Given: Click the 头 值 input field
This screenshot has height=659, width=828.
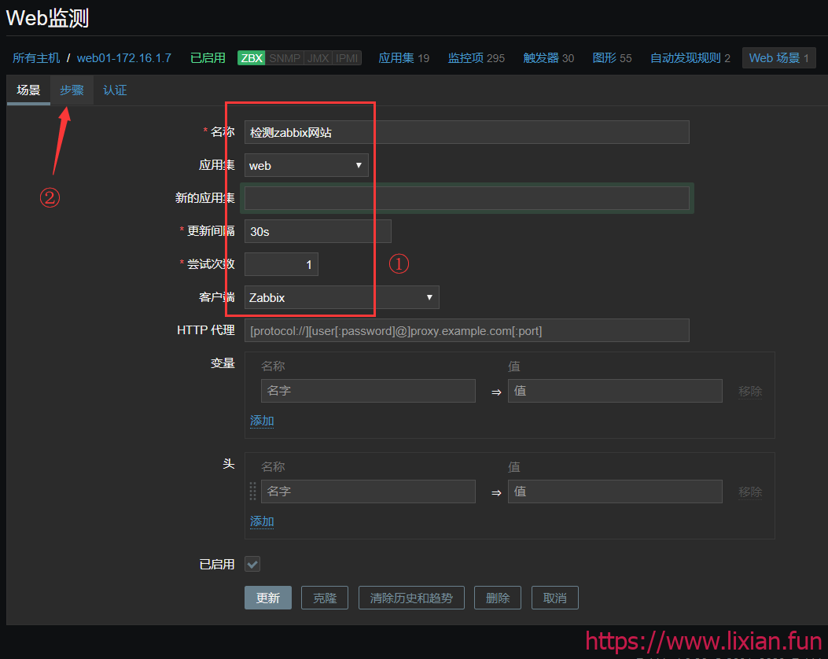Looking at the screenshot, I should pos(615,491).
